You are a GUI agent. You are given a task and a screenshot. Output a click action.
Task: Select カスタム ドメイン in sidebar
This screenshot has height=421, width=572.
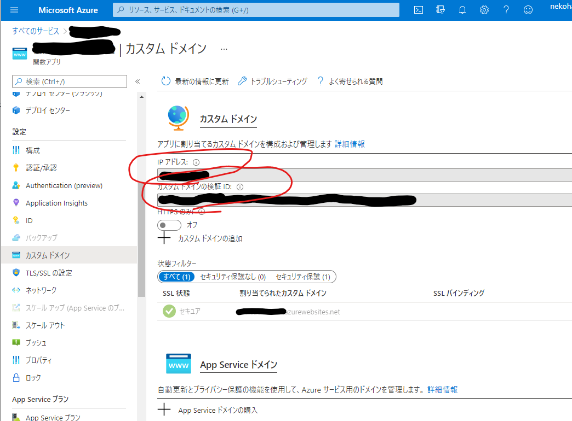69,255
